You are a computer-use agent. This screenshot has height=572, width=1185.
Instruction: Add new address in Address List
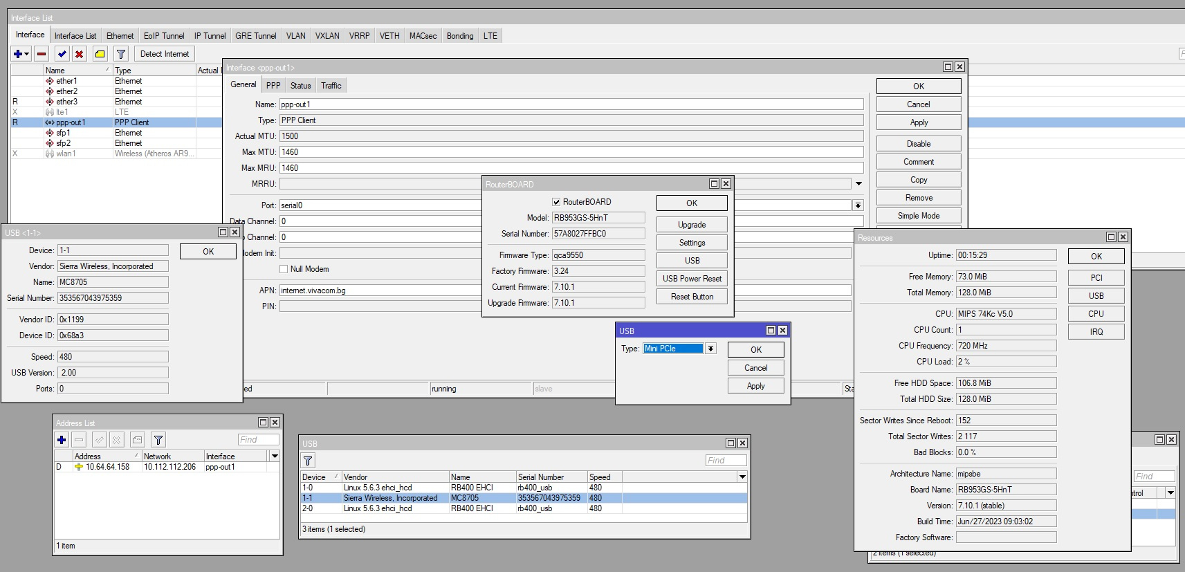point(62,440)
